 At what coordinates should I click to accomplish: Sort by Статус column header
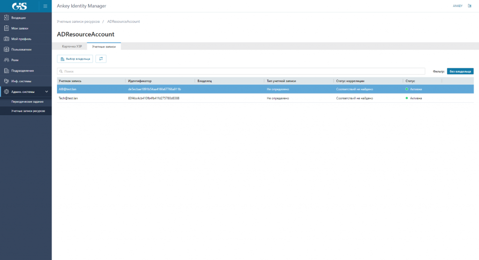tap(410, 81)
